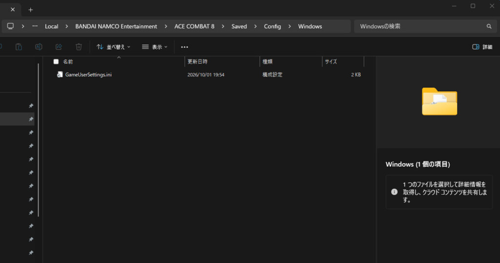This screenshot has width=500, height=263.
Task: Click the folder thumbnail in details pane
Action: 439,101
